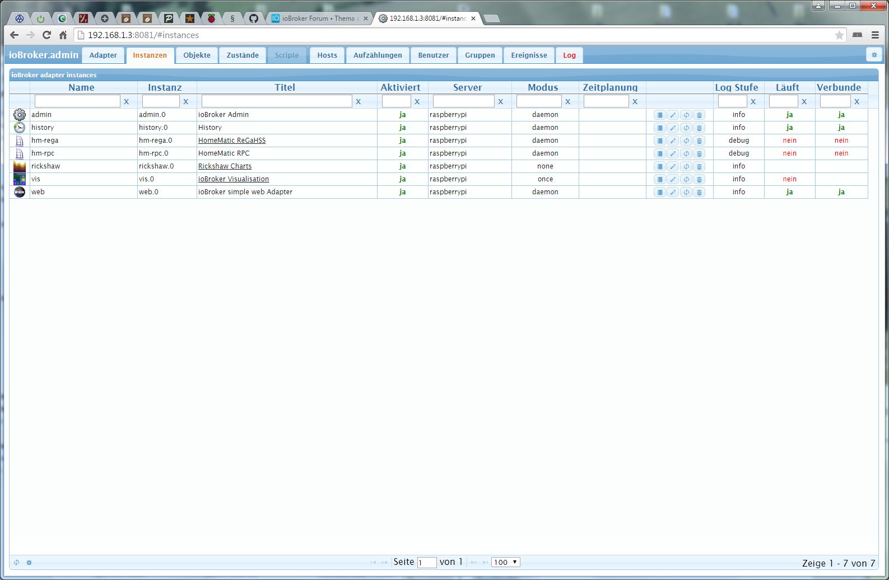The image size is (889, 580).
Task: Open the HomeMatic ReGaHSS link
Action: (x=232, y=141)
